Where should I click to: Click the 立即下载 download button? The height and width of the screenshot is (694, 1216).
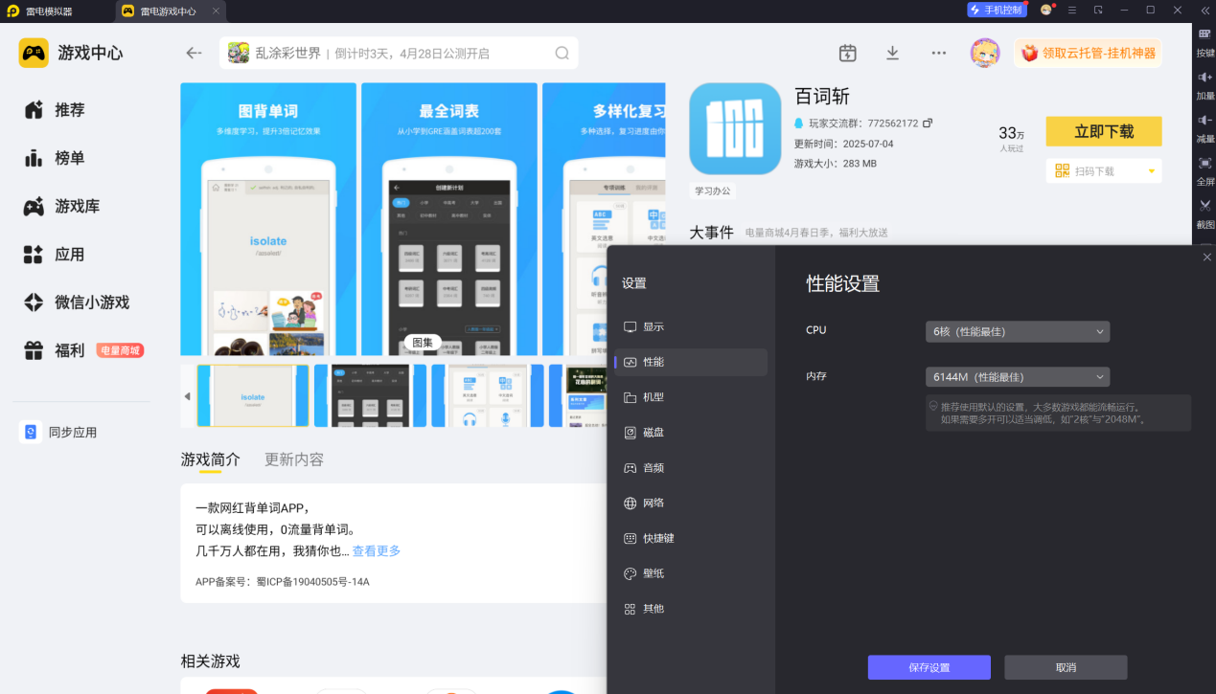1104,131
